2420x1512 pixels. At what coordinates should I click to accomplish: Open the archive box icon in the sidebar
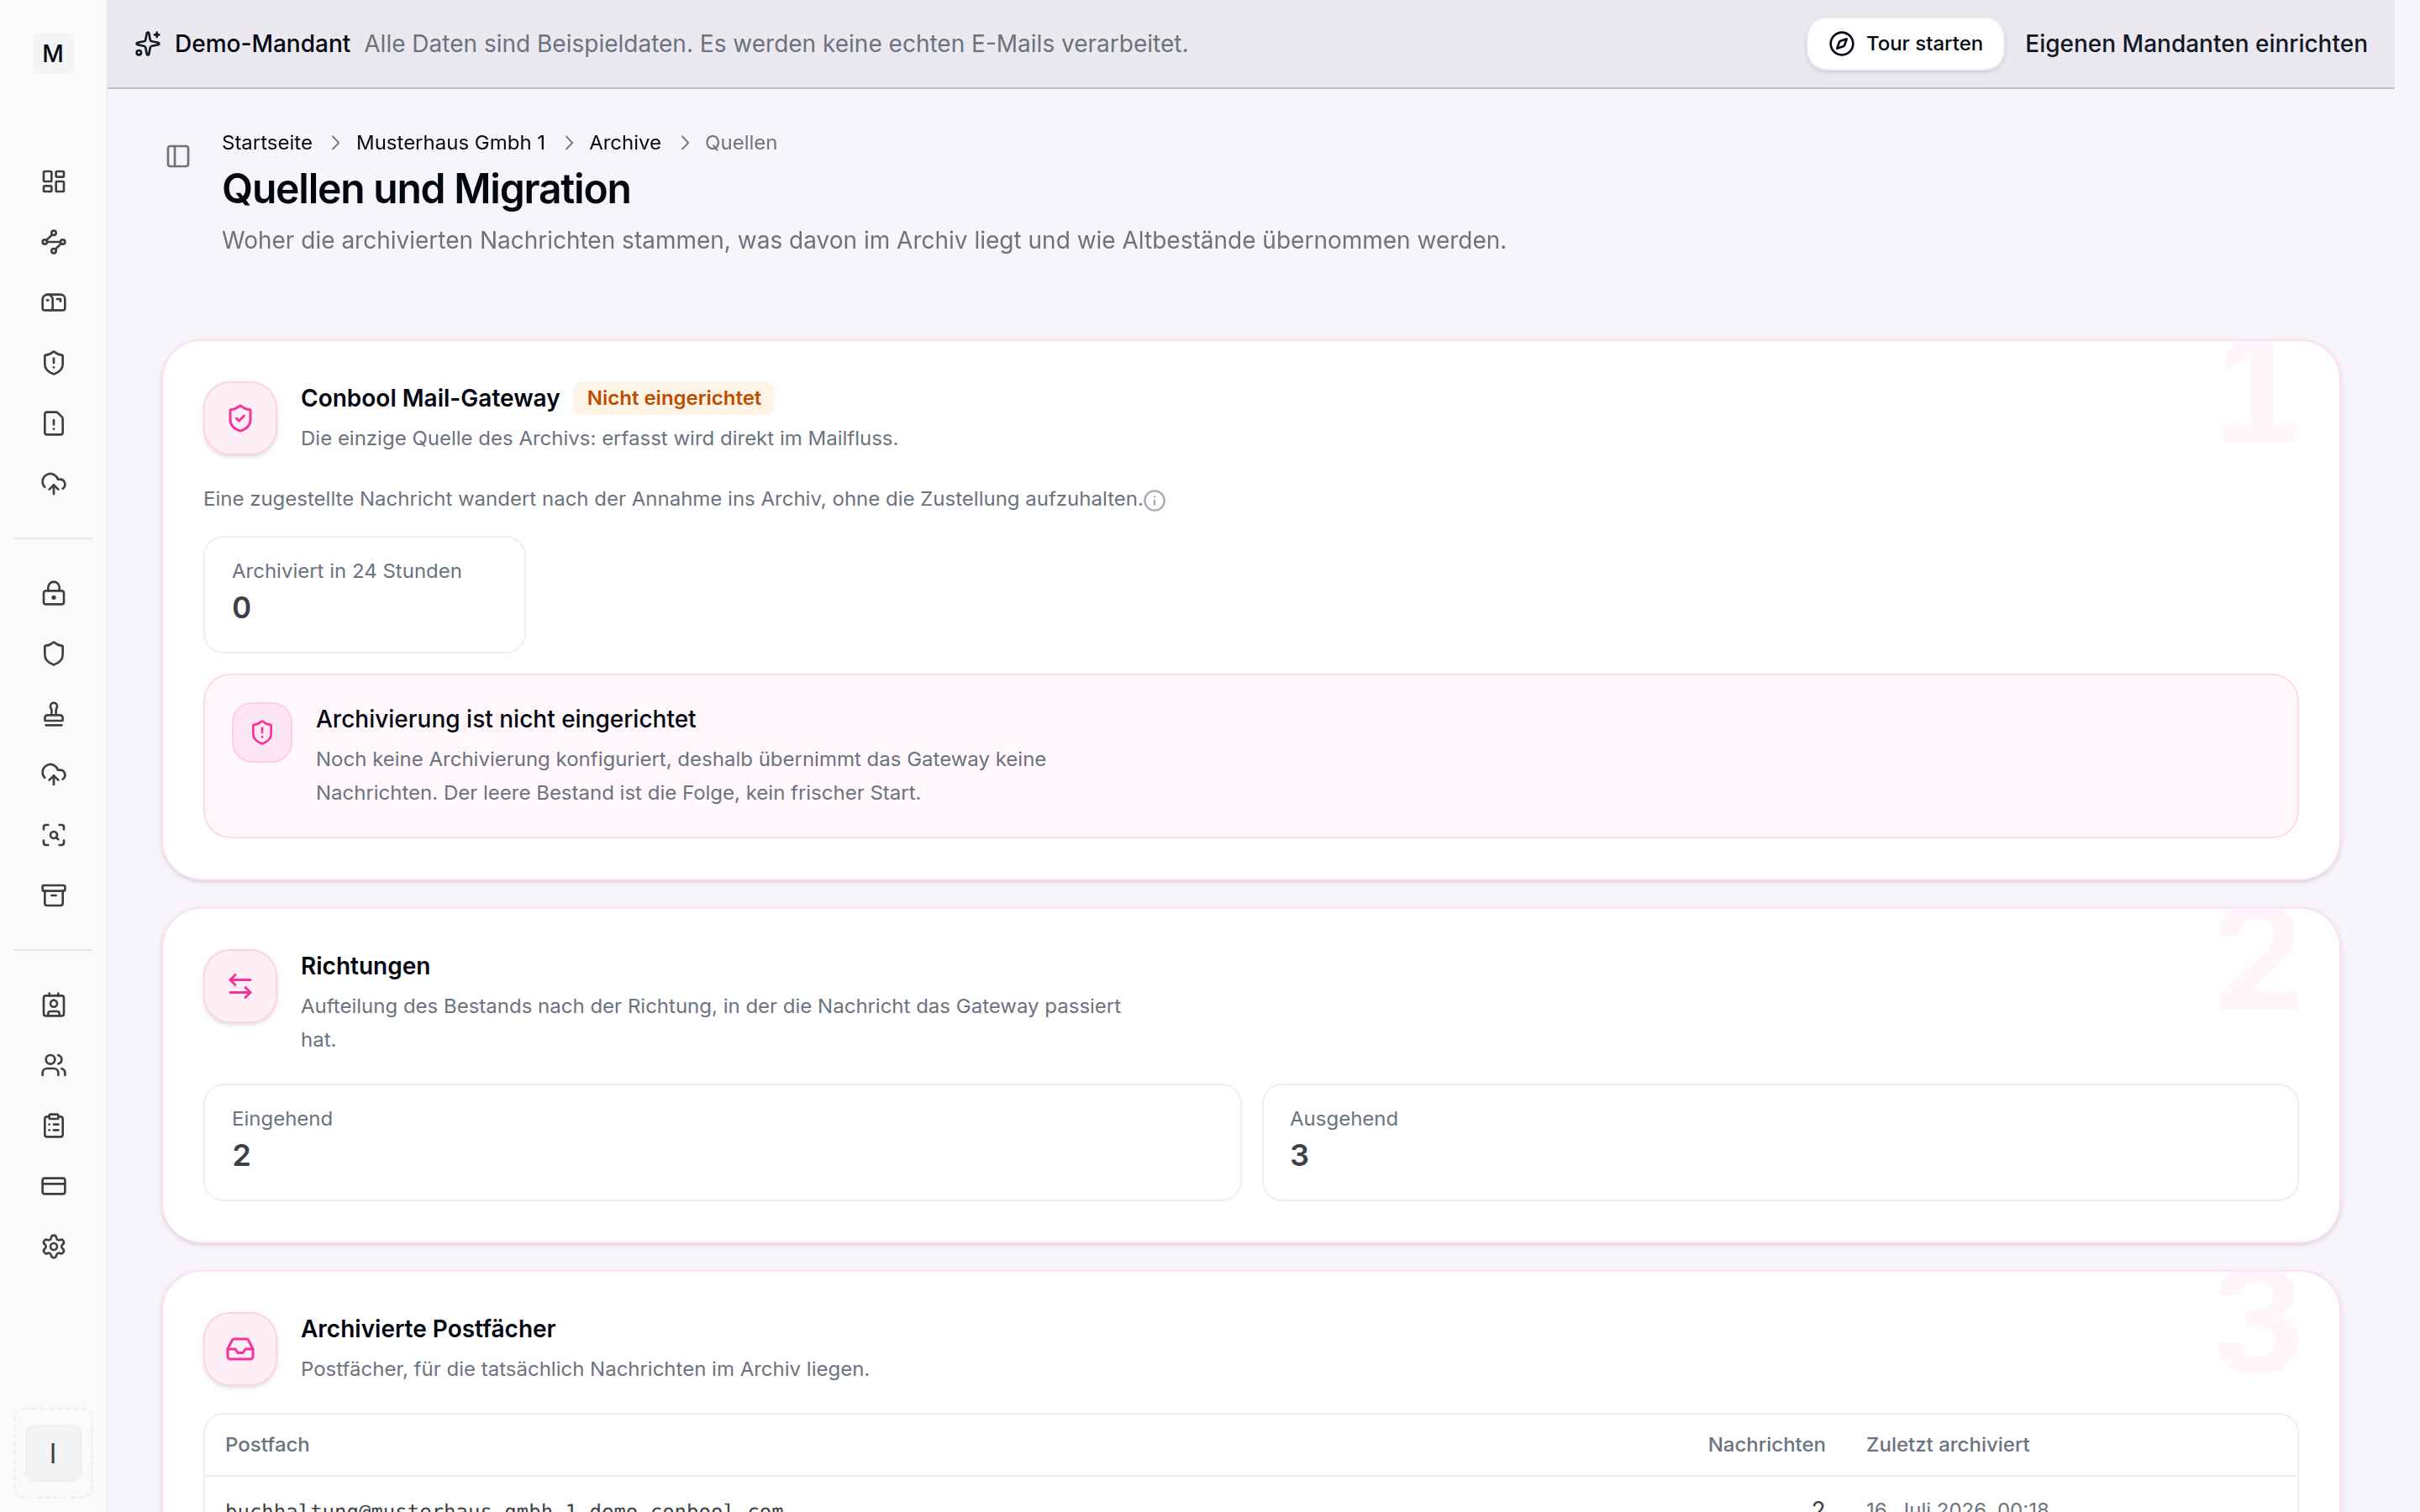53,895
